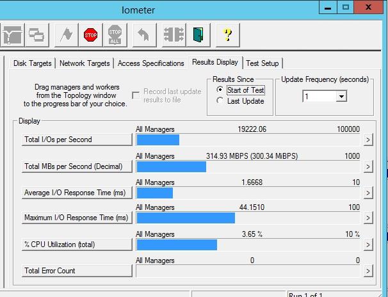388x297 pixels.
Task: Click the 314.93 MBPS (300.34 MiBPS) value
Action: (x=252, y=156)
